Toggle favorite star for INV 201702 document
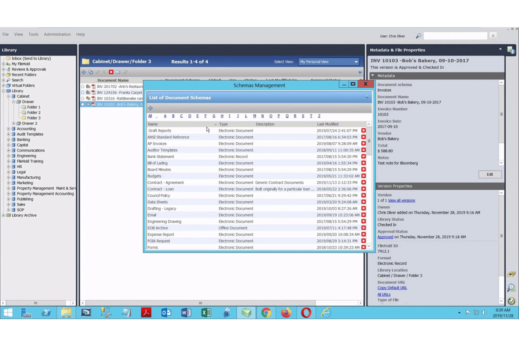The height and width of the screenshot is (346, 519). (83, 87)
